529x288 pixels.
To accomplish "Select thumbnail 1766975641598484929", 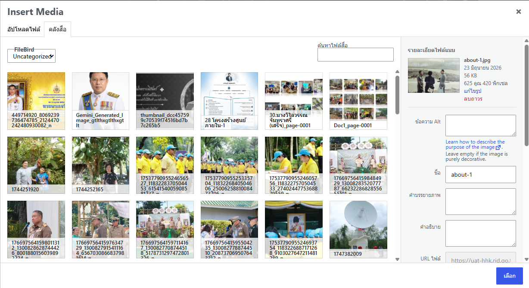I will 358,165.
